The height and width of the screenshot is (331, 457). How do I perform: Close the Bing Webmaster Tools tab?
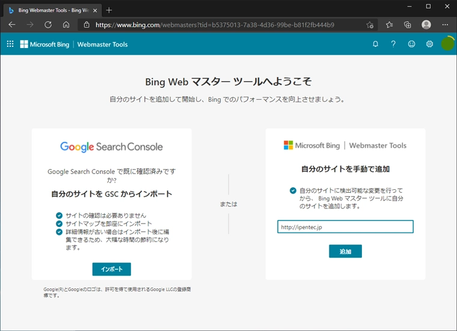[95, 10]
